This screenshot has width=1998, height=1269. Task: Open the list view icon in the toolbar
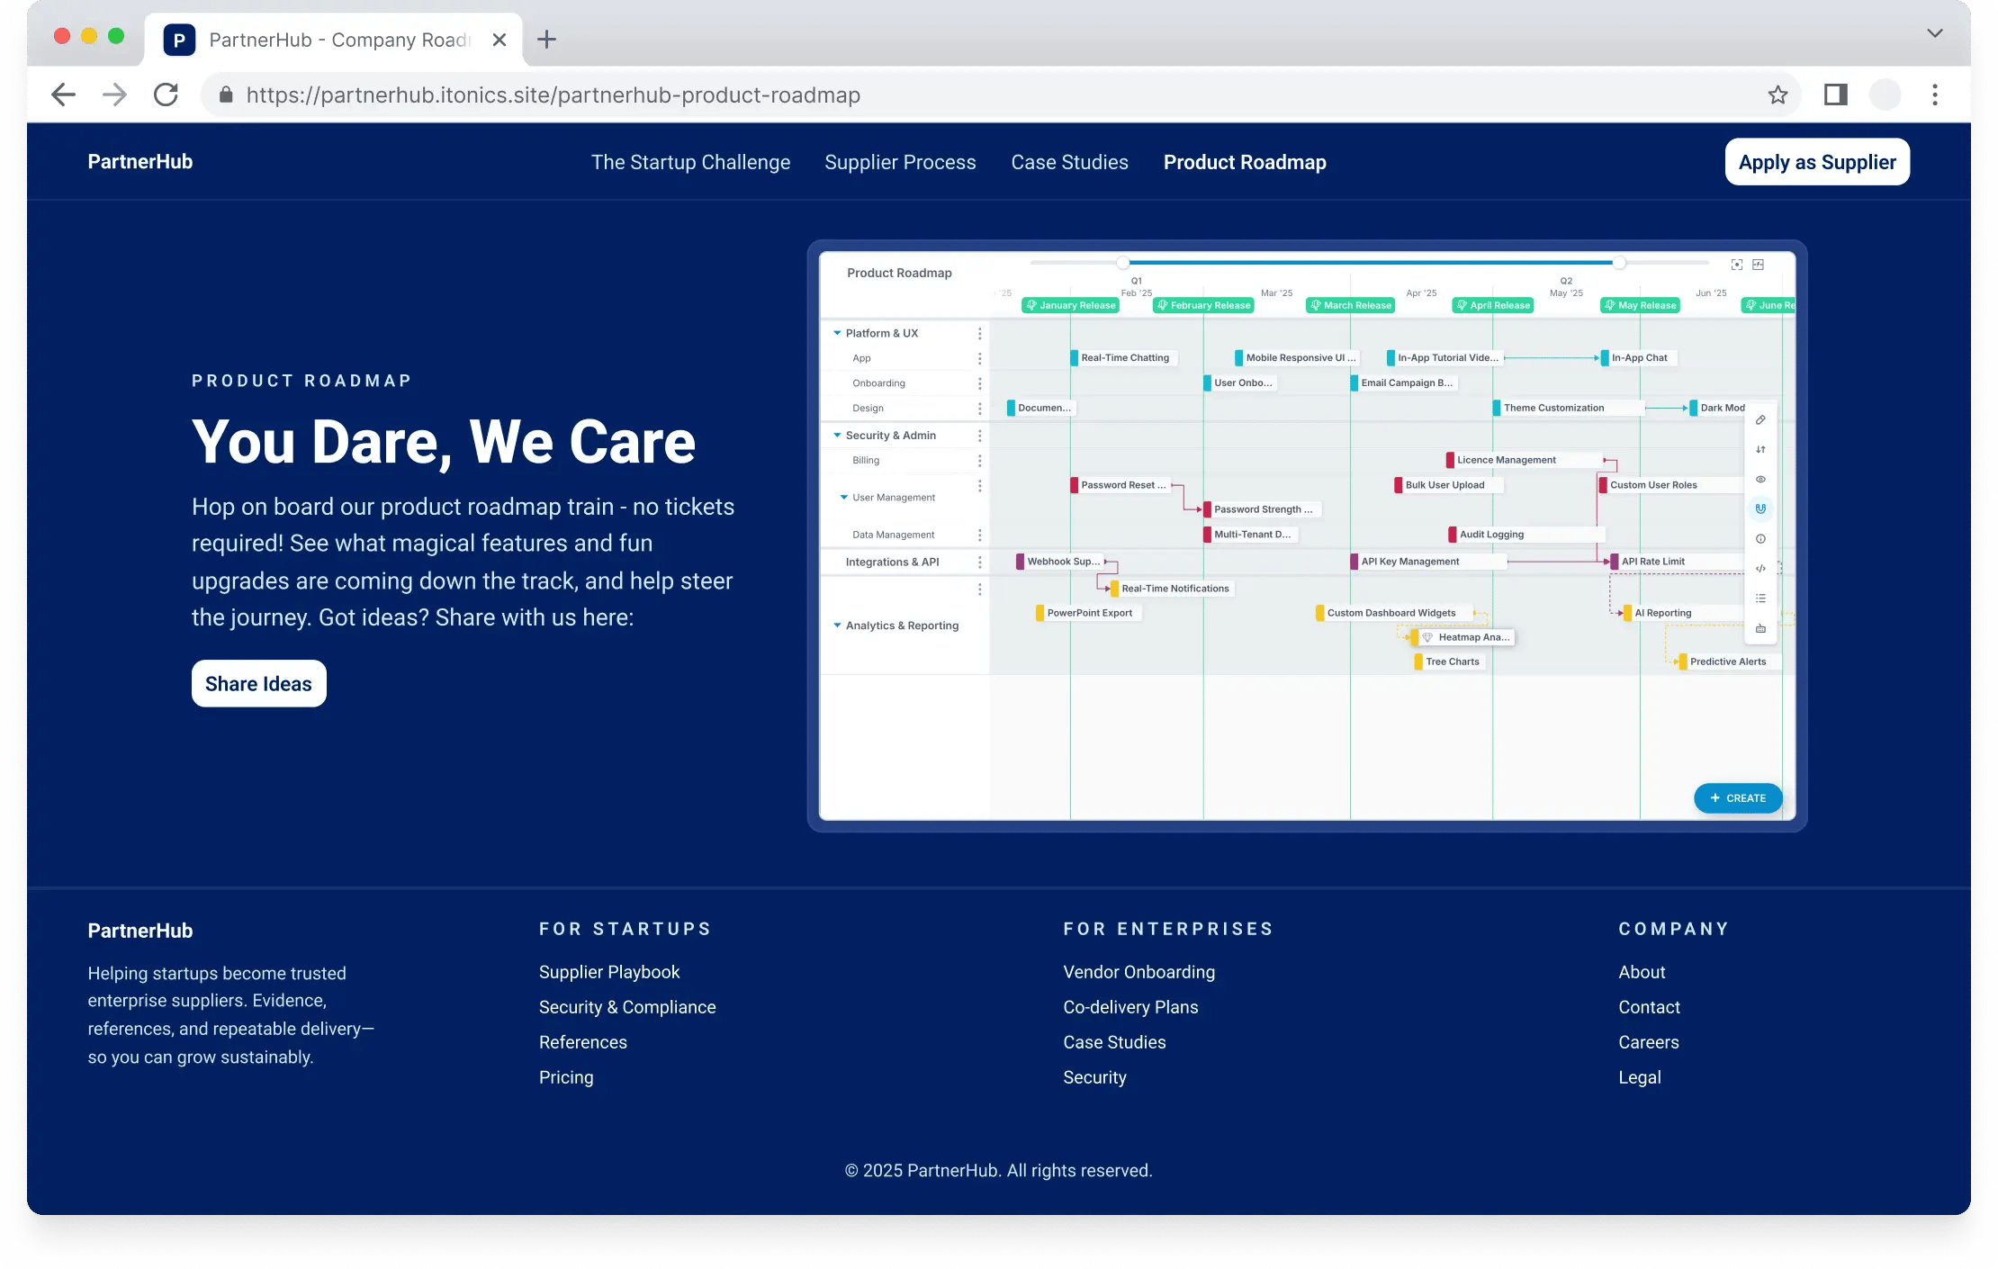[x=1761, y=598]
